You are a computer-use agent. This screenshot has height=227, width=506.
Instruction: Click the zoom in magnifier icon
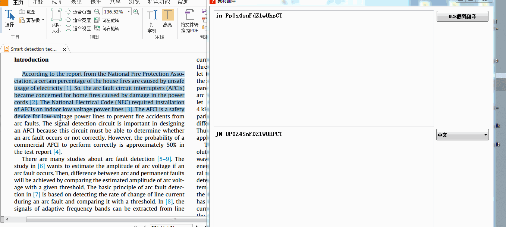pos(136,12)
